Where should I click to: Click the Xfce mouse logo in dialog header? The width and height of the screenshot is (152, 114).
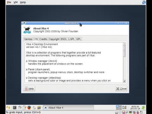[27, 30]
